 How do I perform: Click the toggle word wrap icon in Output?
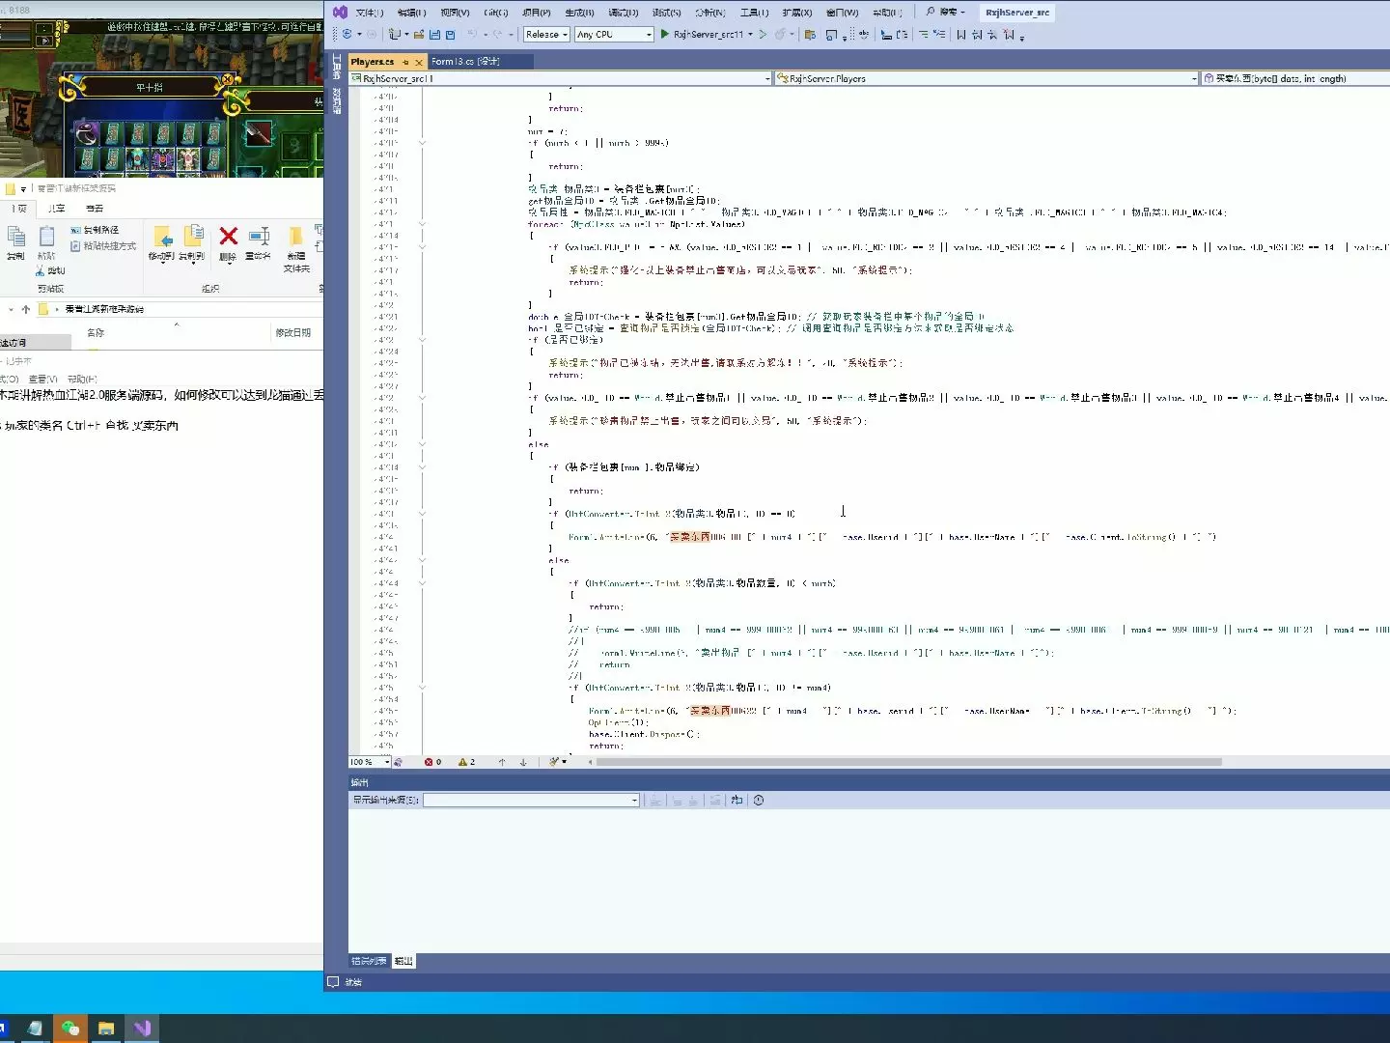[737, 800]
